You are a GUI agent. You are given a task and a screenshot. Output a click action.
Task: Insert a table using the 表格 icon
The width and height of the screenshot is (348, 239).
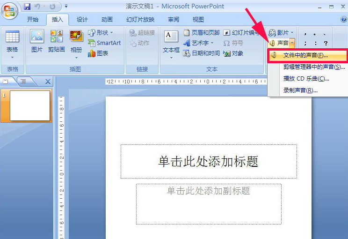tap(12, 37)
